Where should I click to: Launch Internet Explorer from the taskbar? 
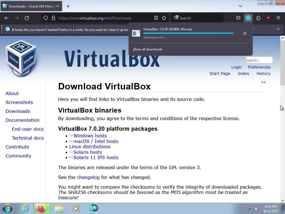click(x=25, y=208)
